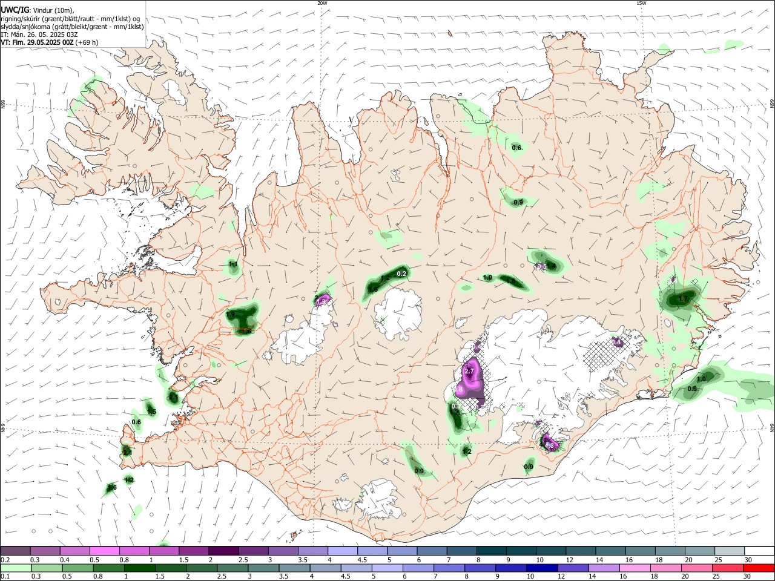Click the light lavender 4 swatch in snow scale
The height and width of the screenshot is (581, 775).
click(x=341, y=551)
